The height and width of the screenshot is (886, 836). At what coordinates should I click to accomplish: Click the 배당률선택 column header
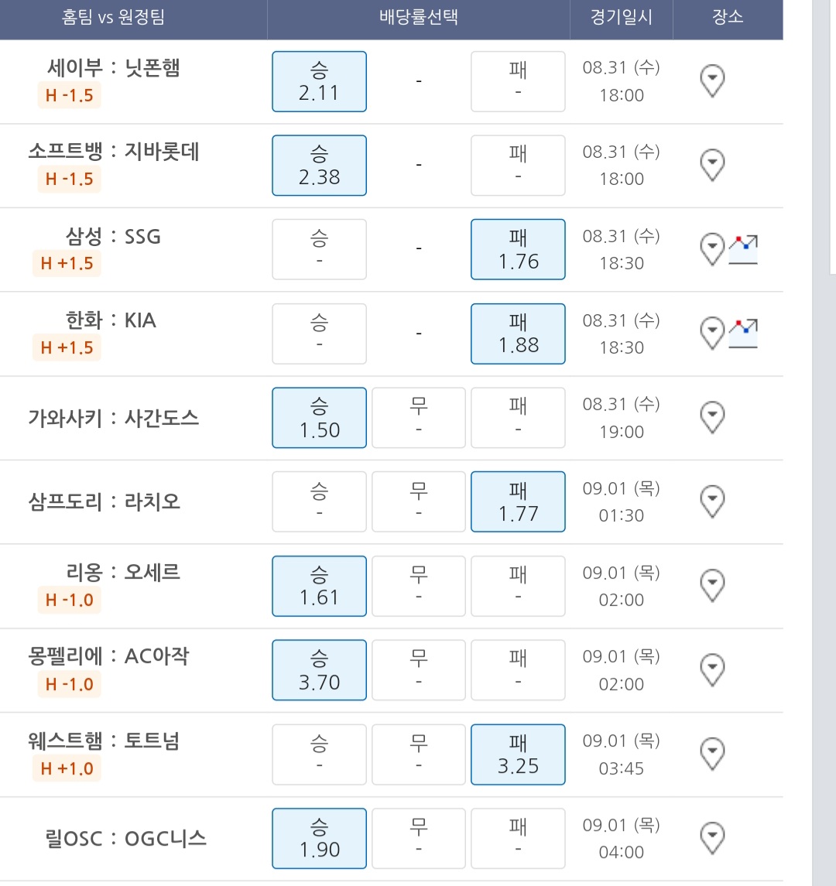click(418, 17)
